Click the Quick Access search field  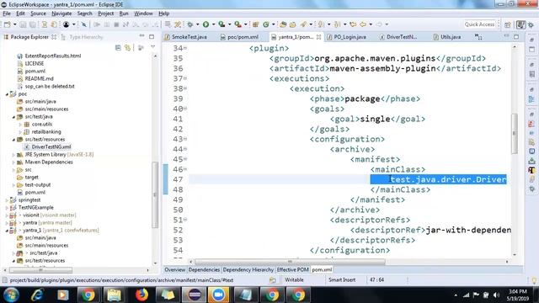[x=479, y=24]
